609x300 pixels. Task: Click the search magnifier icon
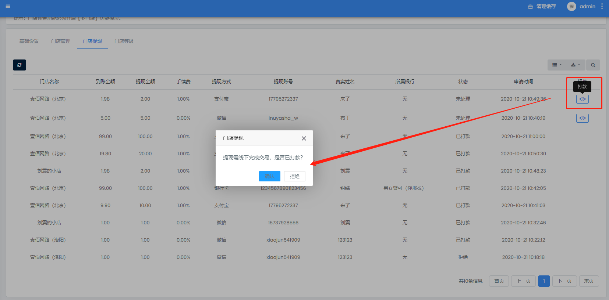point(593,65)
